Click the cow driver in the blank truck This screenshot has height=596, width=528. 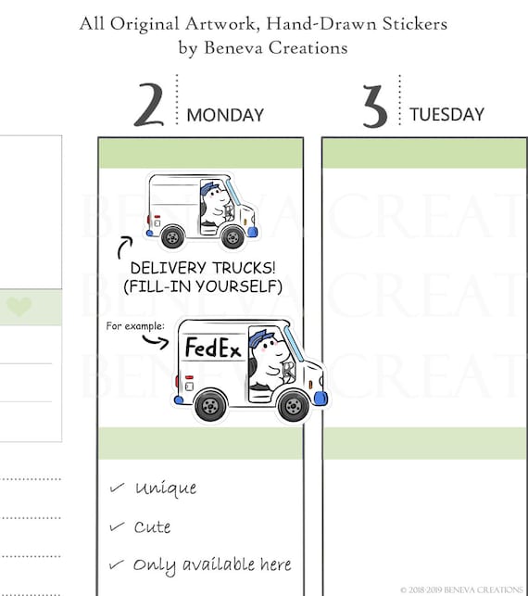pyautogui.click(x=216, y=204)
